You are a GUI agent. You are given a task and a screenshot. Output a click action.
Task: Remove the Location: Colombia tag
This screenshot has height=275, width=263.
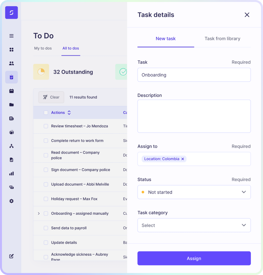pyautogui.click(x=183, y=159)
